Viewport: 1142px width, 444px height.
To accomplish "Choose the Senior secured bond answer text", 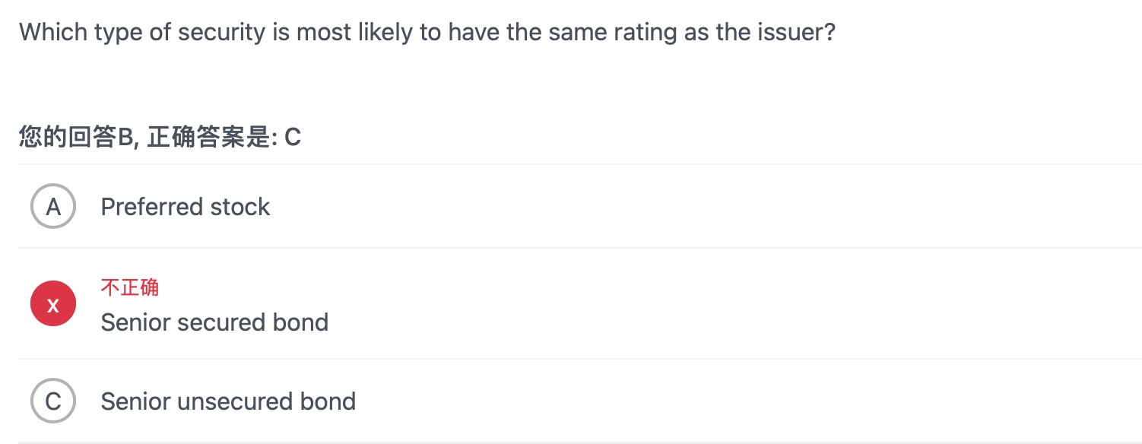I will (214, 322).
